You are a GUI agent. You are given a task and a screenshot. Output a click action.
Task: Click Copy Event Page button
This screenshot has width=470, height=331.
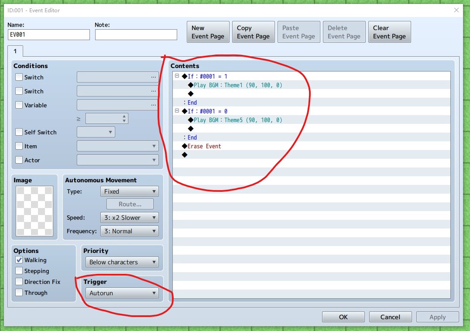pyautogui.click(x=253, y=32)
